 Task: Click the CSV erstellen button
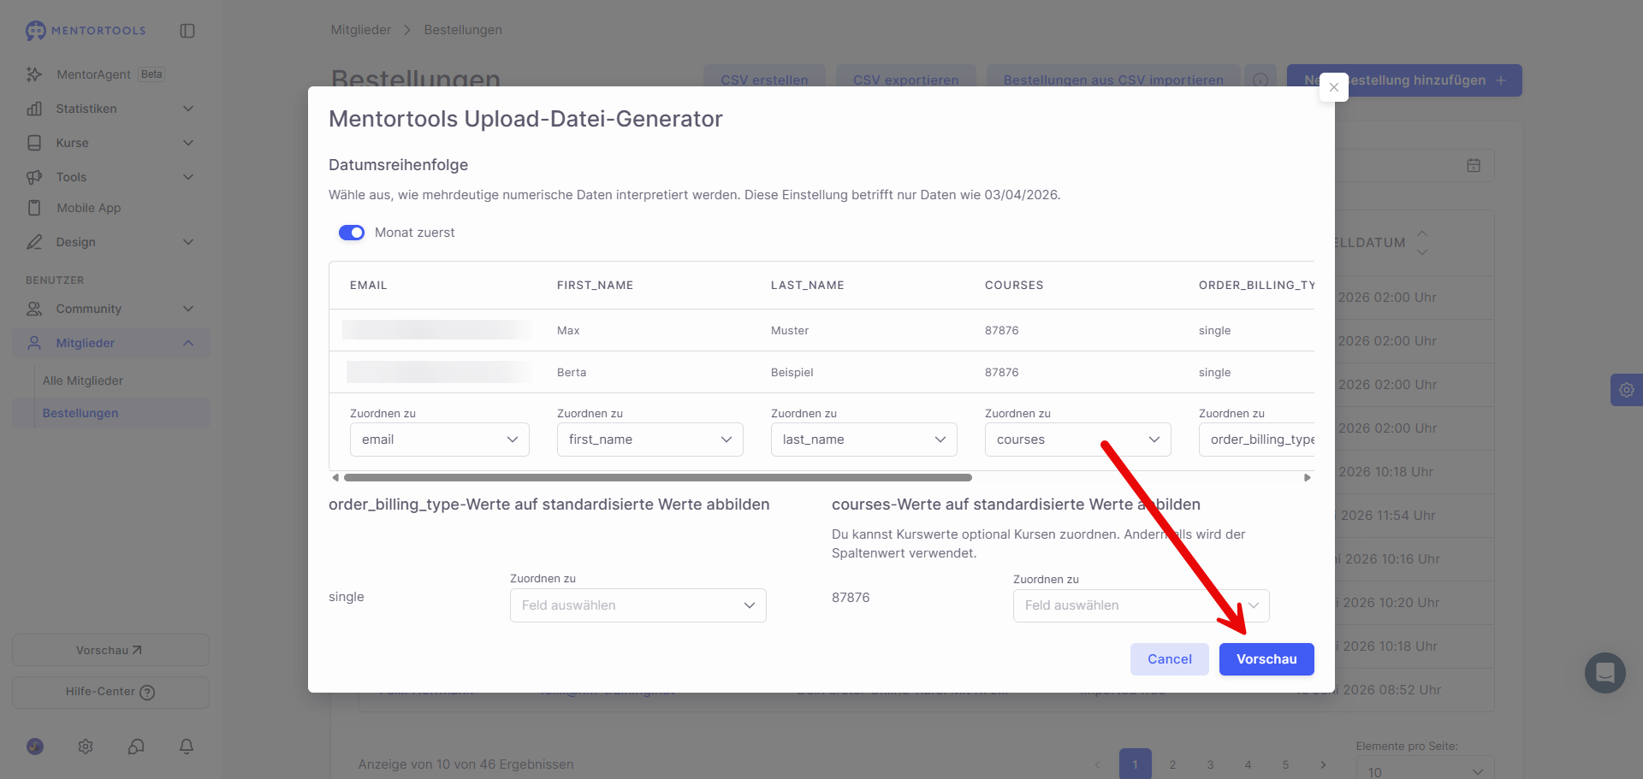(x=764, y=80)
